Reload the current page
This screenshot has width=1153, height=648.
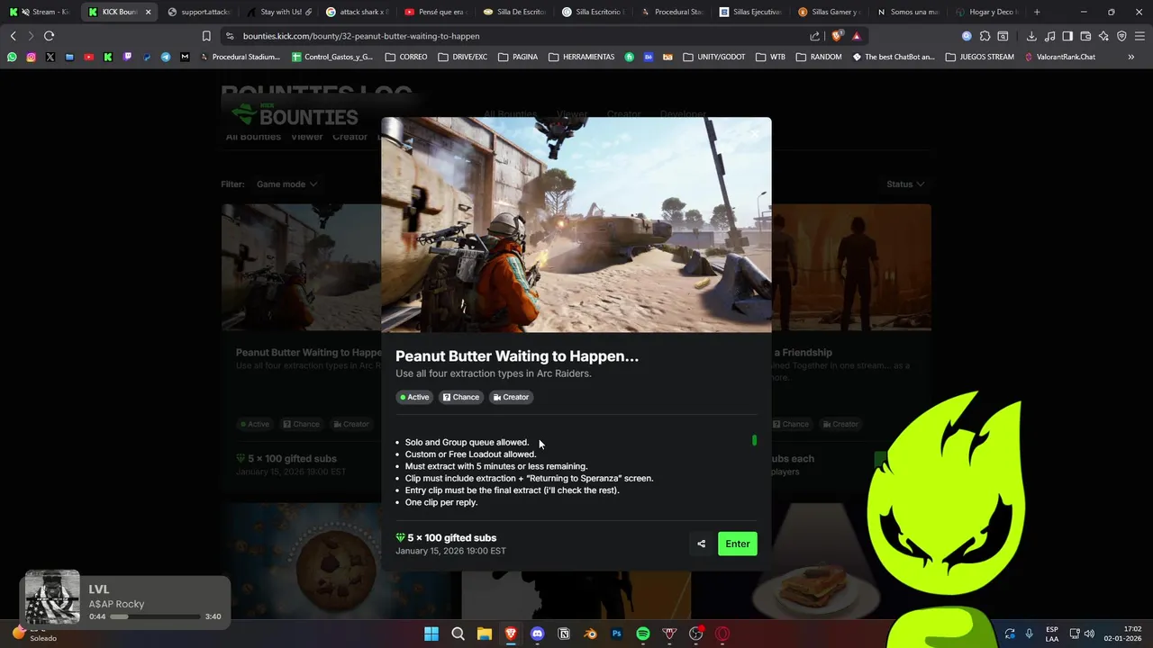(49, 36)
